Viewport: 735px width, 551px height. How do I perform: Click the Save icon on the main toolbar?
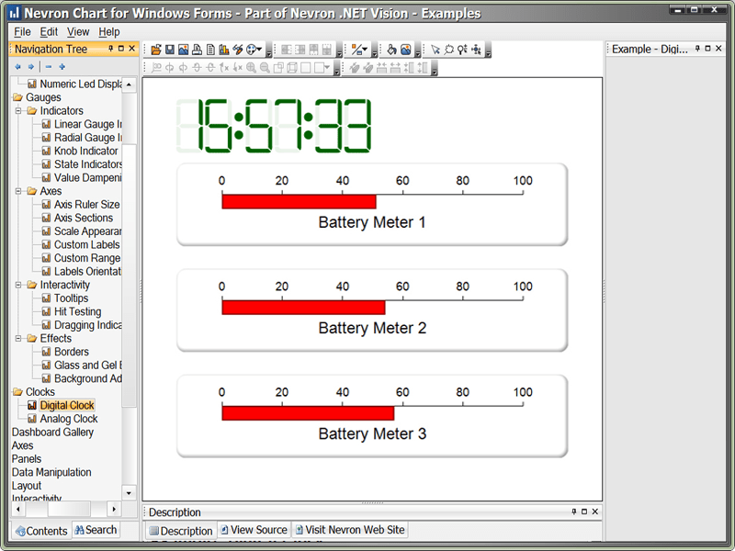click(x=170, y=47)
